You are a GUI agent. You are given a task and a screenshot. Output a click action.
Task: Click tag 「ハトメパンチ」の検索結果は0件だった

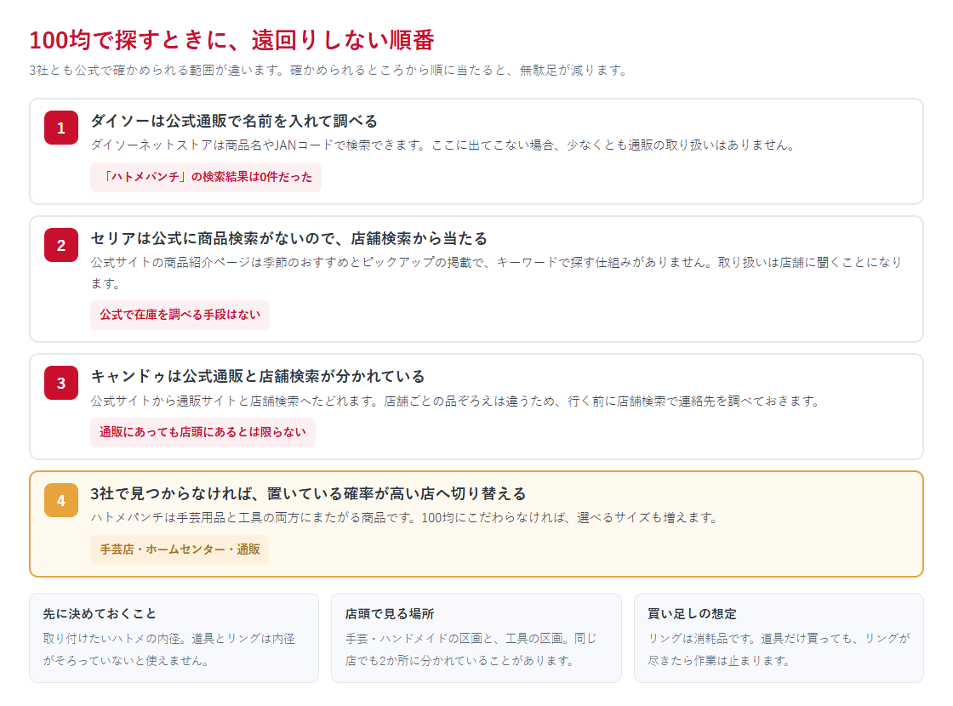pyautogui.click(x=206, y=177)
